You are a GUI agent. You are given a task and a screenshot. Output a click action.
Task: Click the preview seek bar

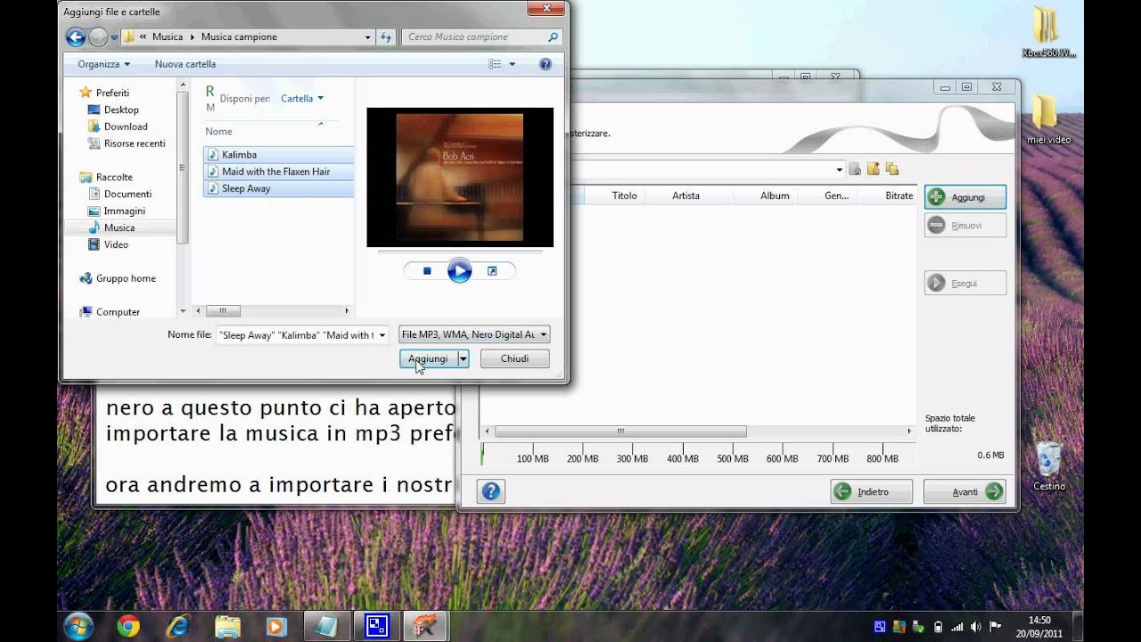[459, 252]
